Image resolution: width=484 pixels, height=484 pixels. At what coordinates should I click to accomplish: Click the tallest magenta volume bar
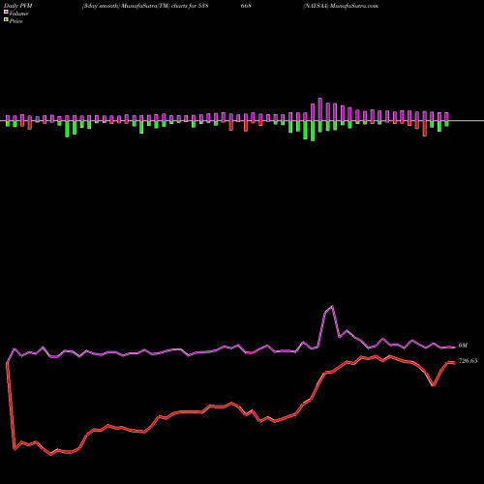point(320,109)
